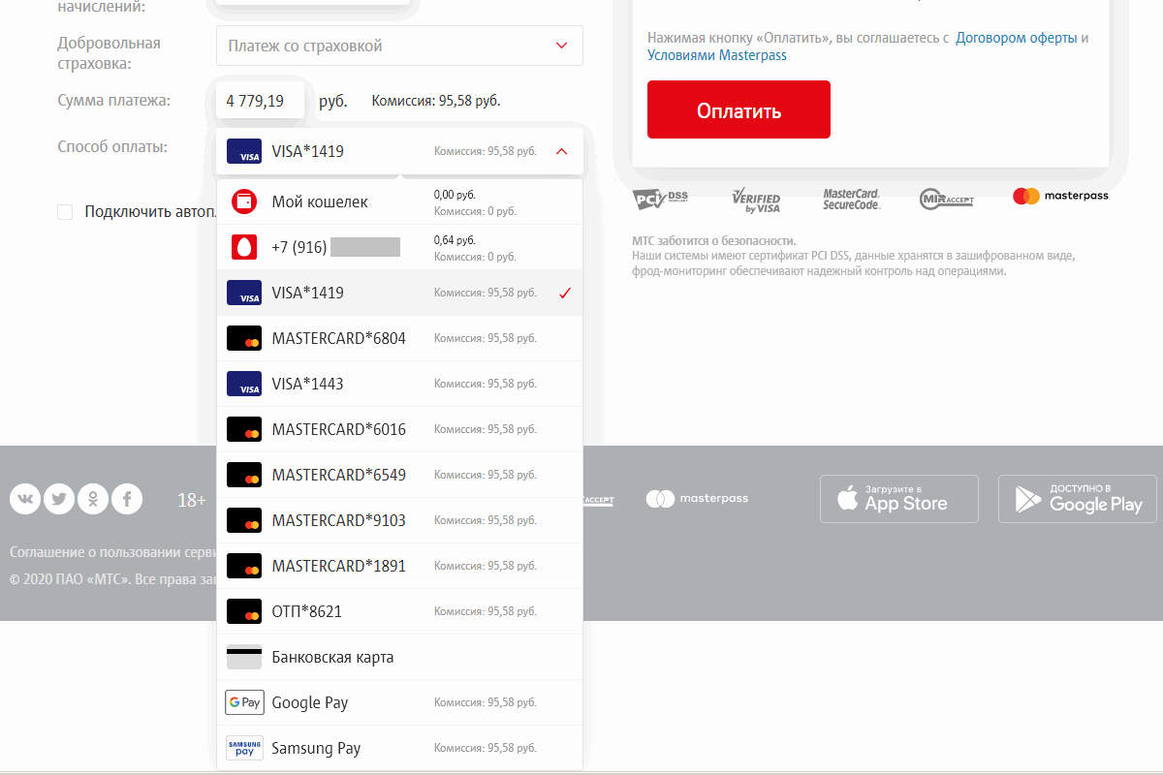Choose Google Pay payment option
Image resolution: width=1163 pixels, height=775 pixels.
[x=399, y=702]
